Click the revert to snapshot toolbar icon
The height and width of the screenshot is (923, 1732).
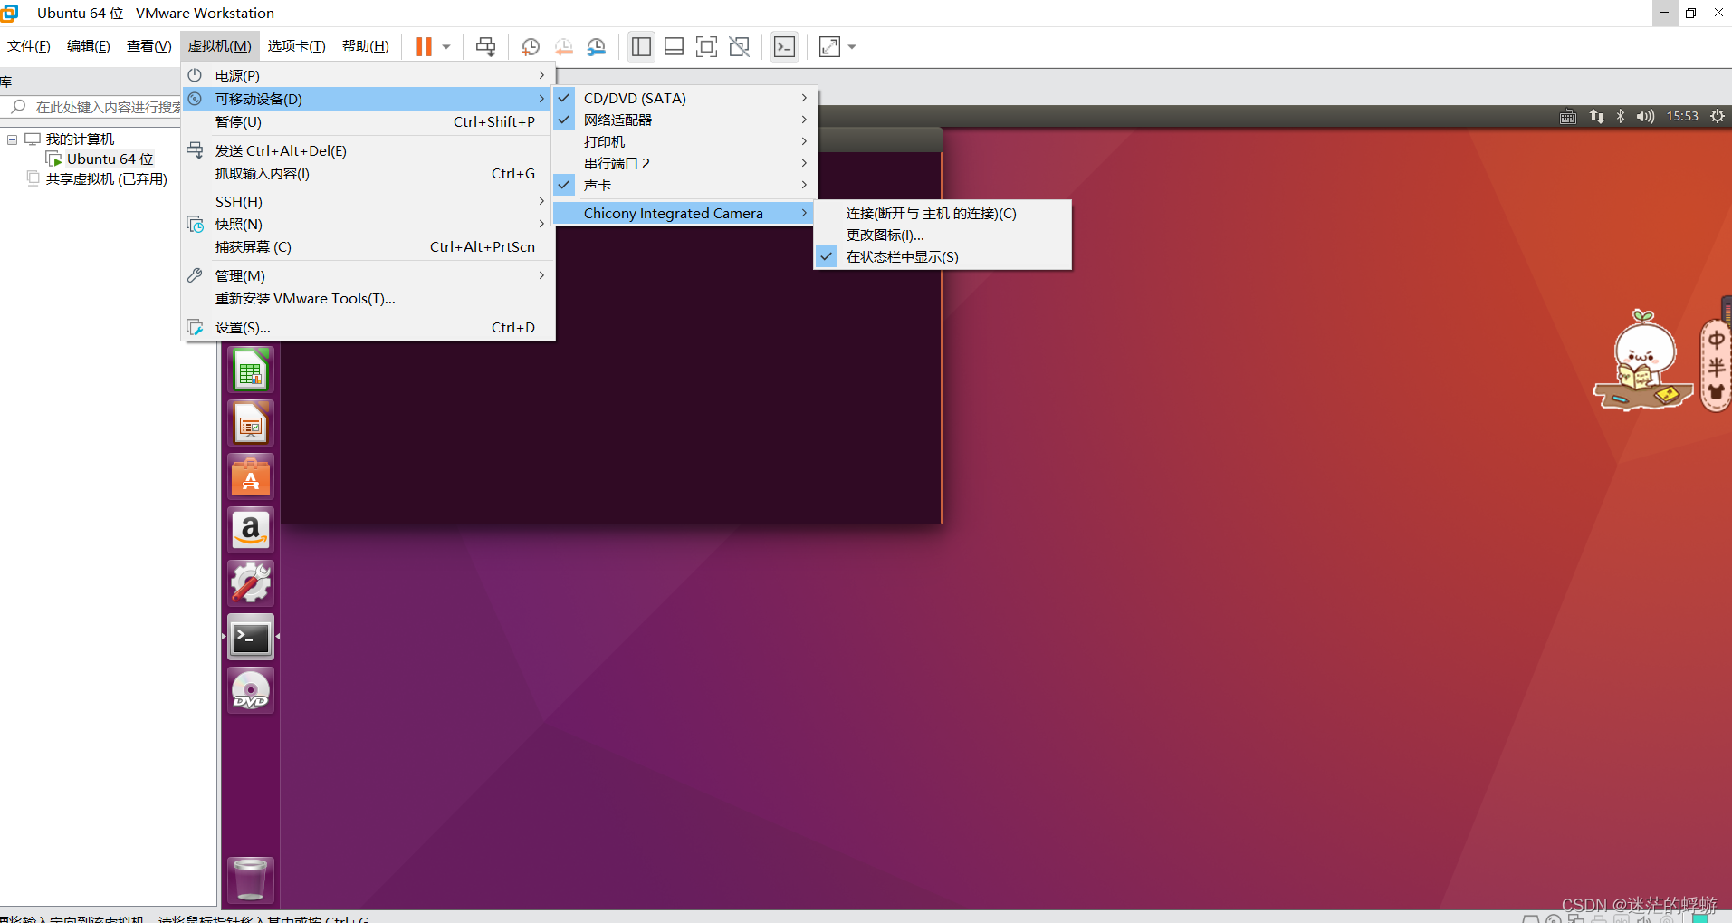pyautogui.click(x=563, y=46)
